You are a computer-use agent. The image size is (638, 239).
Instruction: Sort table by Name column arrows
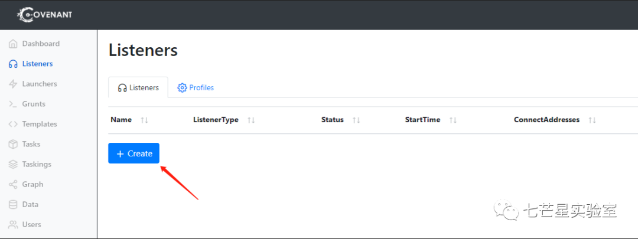145,120
